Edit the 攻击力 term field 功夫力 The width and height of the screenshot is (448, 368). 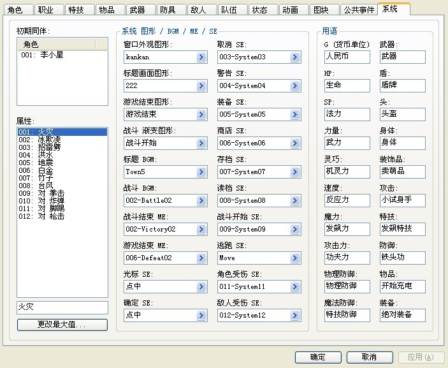[x=347, y=258]
